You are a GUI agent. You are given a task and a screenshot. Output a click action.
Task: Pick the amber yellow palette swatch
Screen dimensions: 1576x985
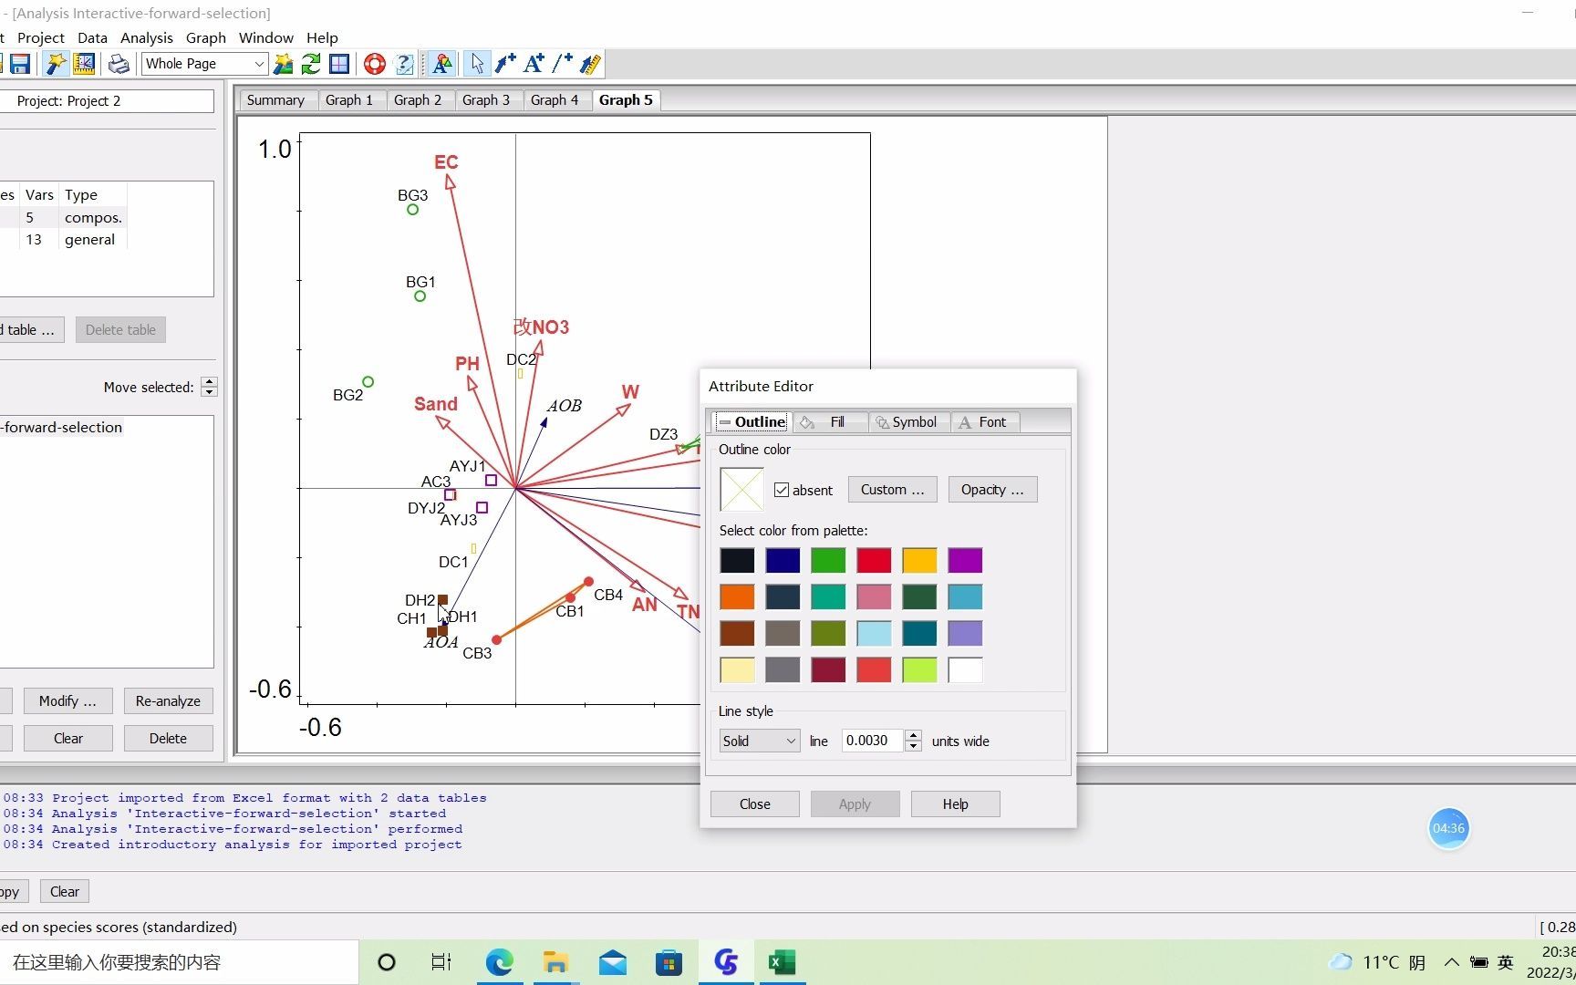919,560
